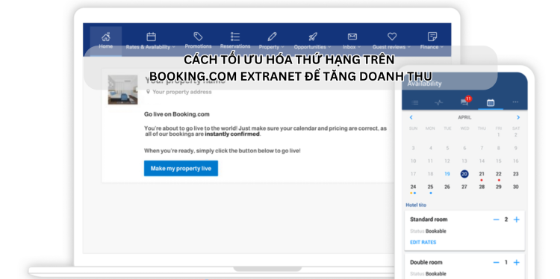Viewport: 560px width, 280px height.
Task: Open the Reservations menu label
Action: 235,46
